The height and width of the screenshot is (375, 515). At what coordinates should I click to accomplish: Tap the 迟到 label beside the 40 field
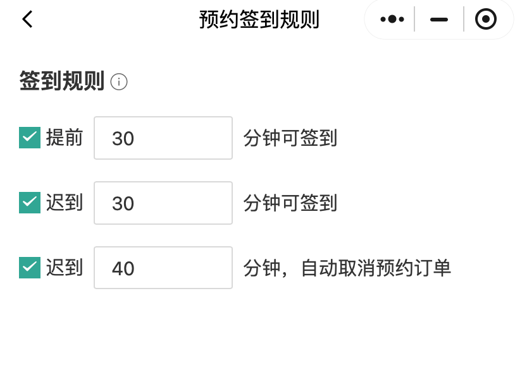coord(65,268)
